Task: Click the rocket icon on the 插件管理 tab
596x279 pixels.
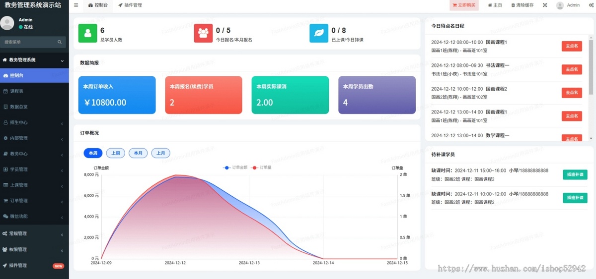Action: 120,5
